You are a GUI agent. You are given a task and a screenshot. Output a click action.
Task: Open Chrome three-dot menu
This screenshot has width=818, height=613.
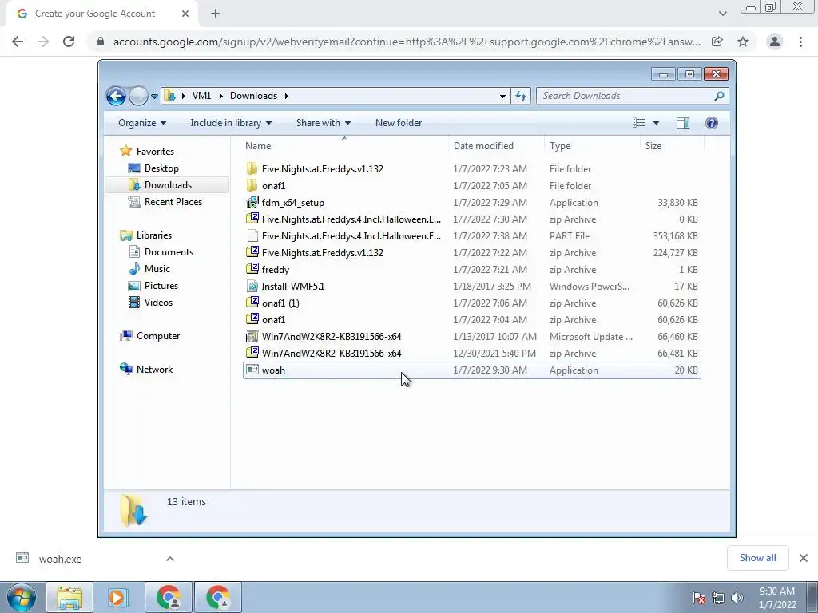click(800, 42)
